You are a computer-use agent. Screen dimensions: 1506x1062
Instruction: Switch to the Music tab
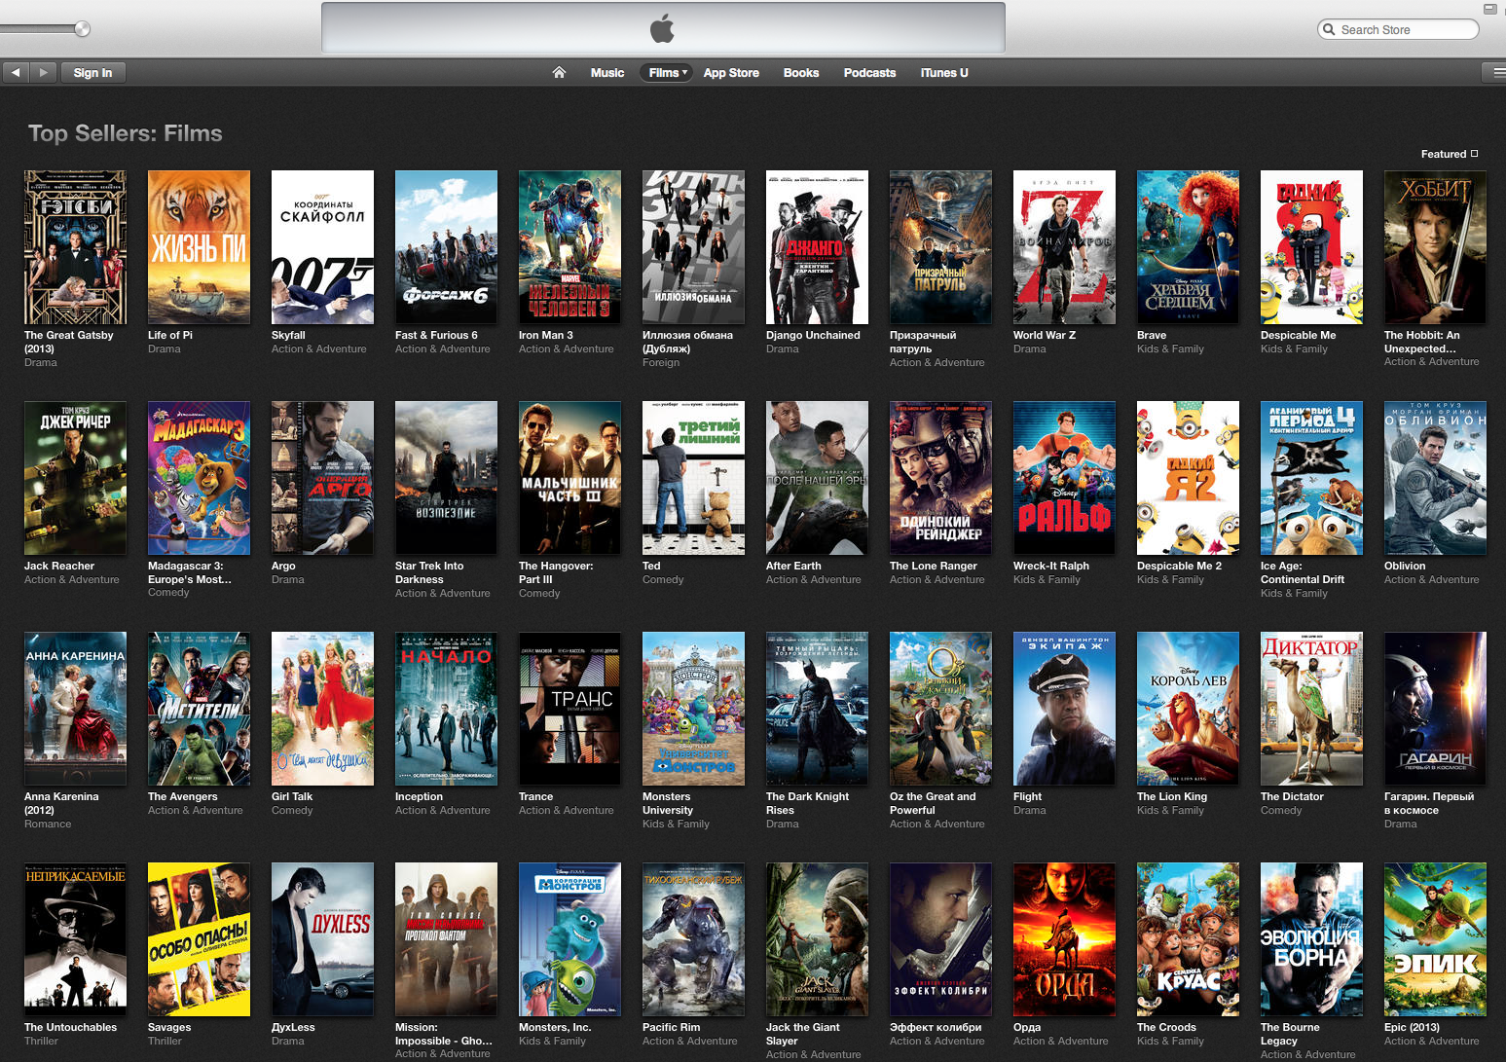click(607, 72)
